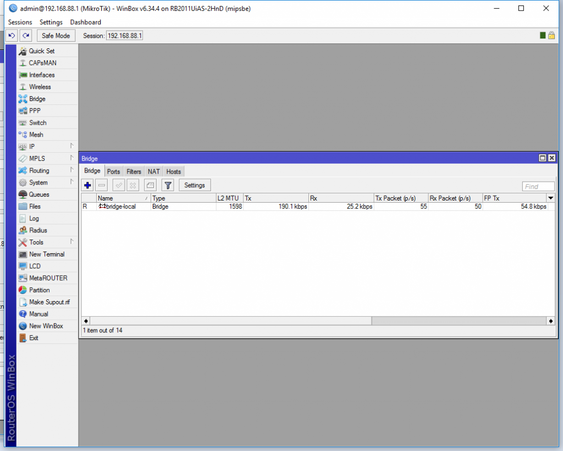Click the blue plus add button
The image size is (563, 451).
pos(87,185)
